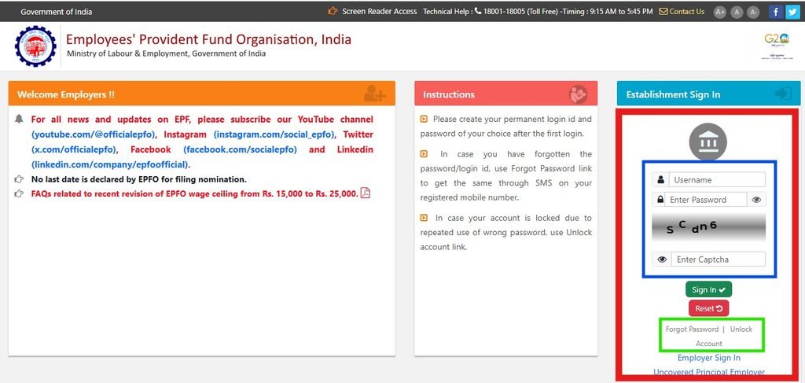
Task: Click Screen Reader Access link
Action: point(380,11)
